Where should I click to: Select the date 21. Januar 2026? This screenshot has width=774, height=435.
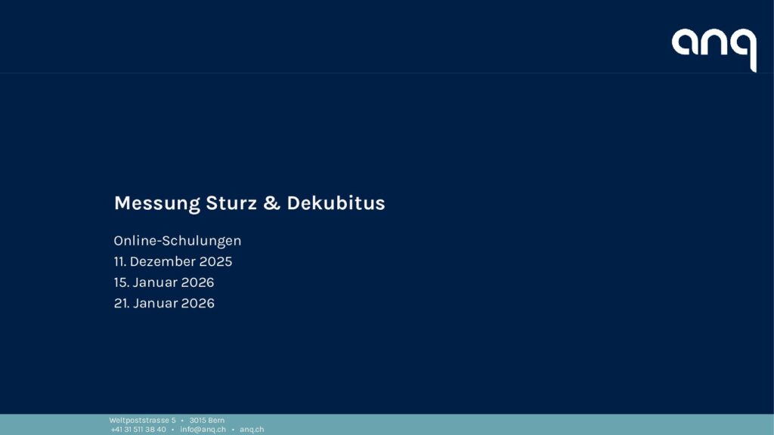coord(164,304)
